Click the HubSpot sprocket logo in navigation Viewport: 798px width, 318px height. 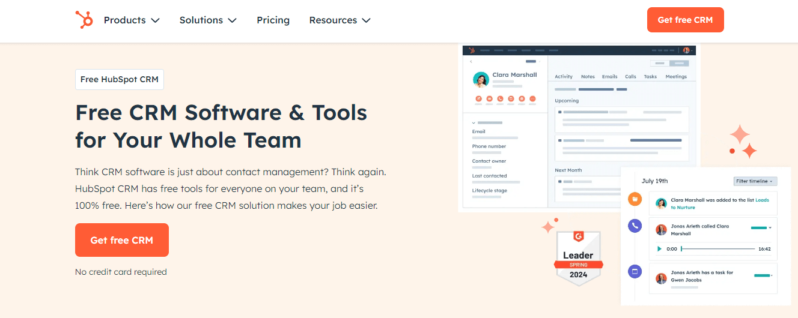pos(84,20)
